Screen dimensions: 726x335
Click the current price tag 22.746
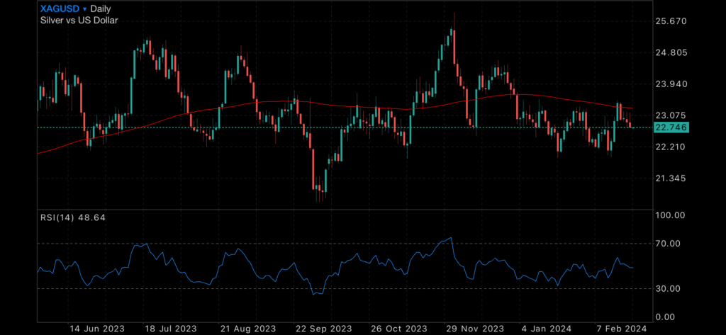point(671,127)
